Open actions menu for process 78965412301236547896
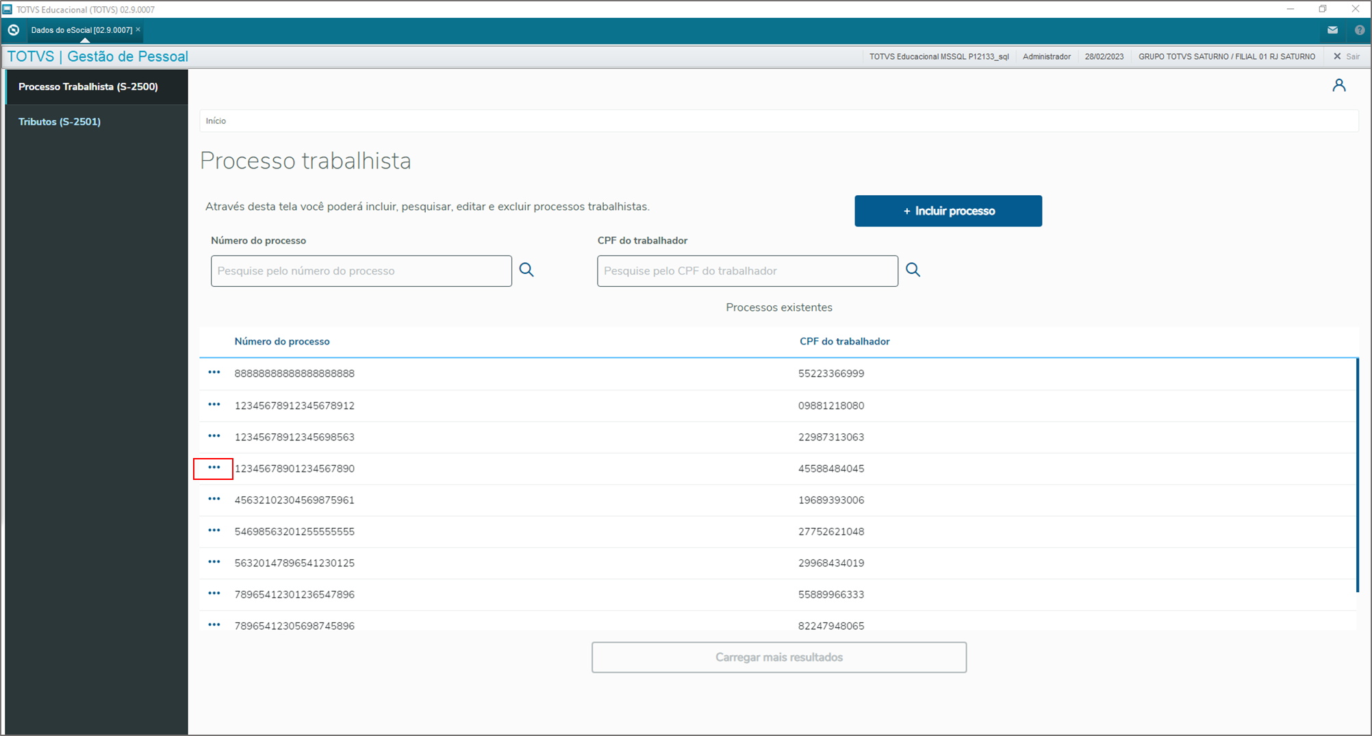 point(214,594)
